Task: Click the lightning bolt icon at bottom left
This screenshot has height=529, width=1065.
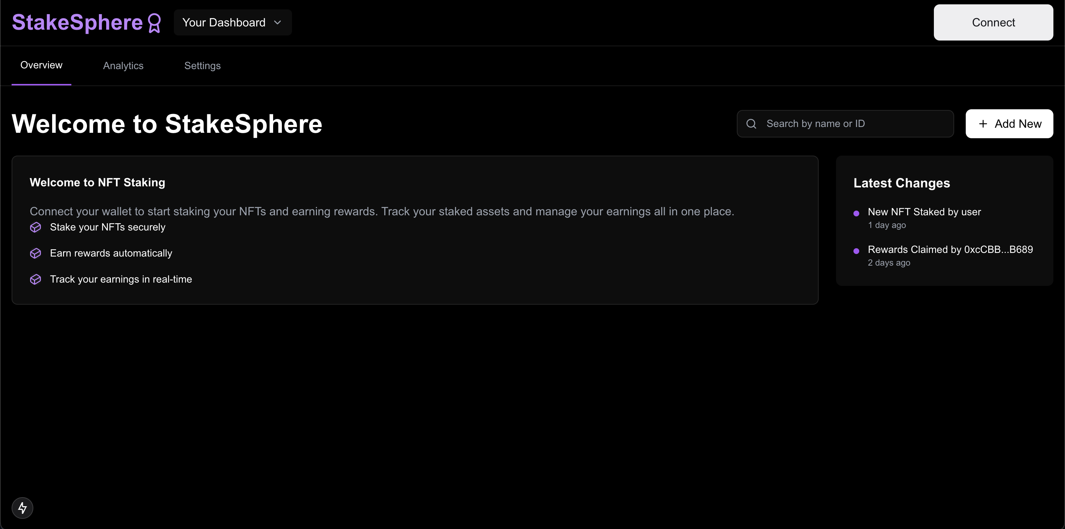Action: point(22,508)
